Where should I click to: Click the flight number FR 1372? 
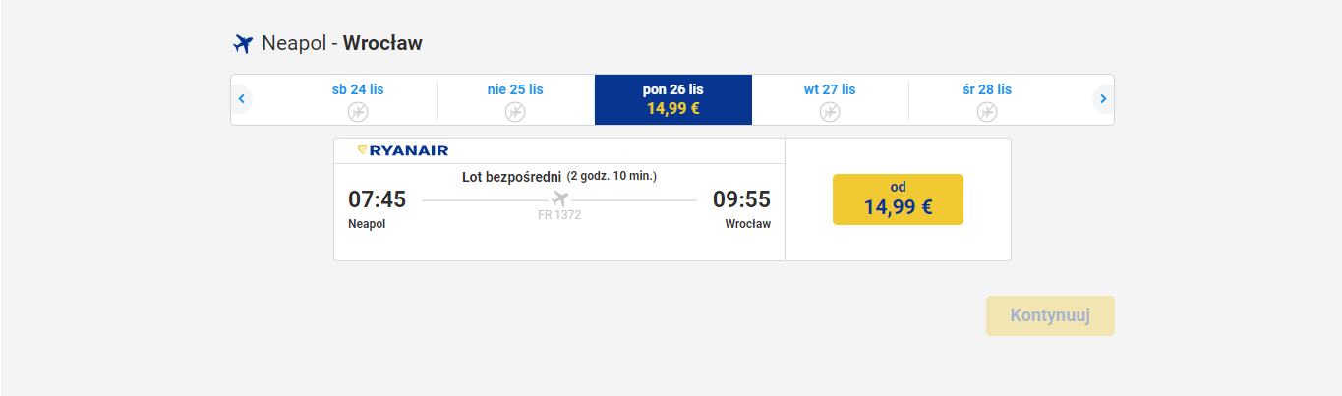coord(559,215)
